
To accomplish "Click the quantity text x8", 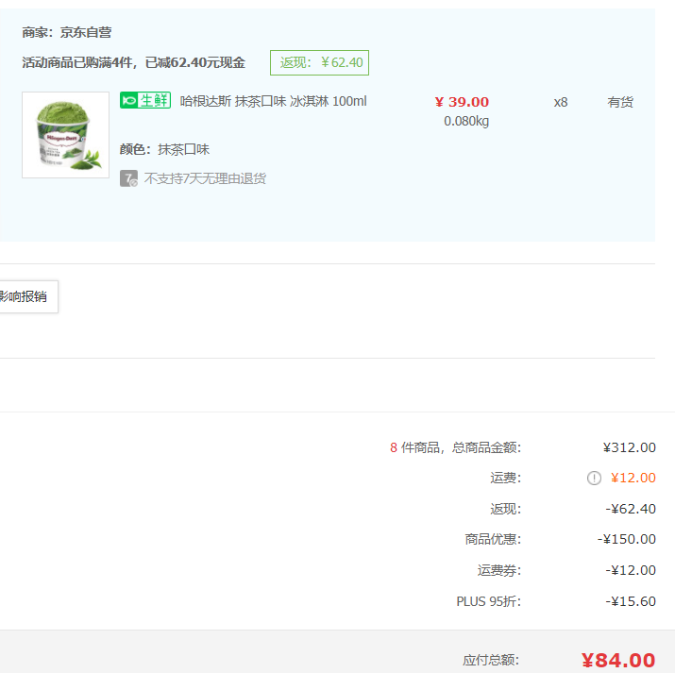I will point(561,102).
